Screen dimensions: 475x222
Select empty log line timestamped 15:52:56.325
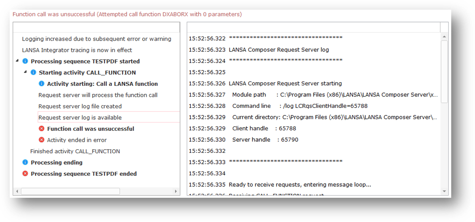pos(313,72)
